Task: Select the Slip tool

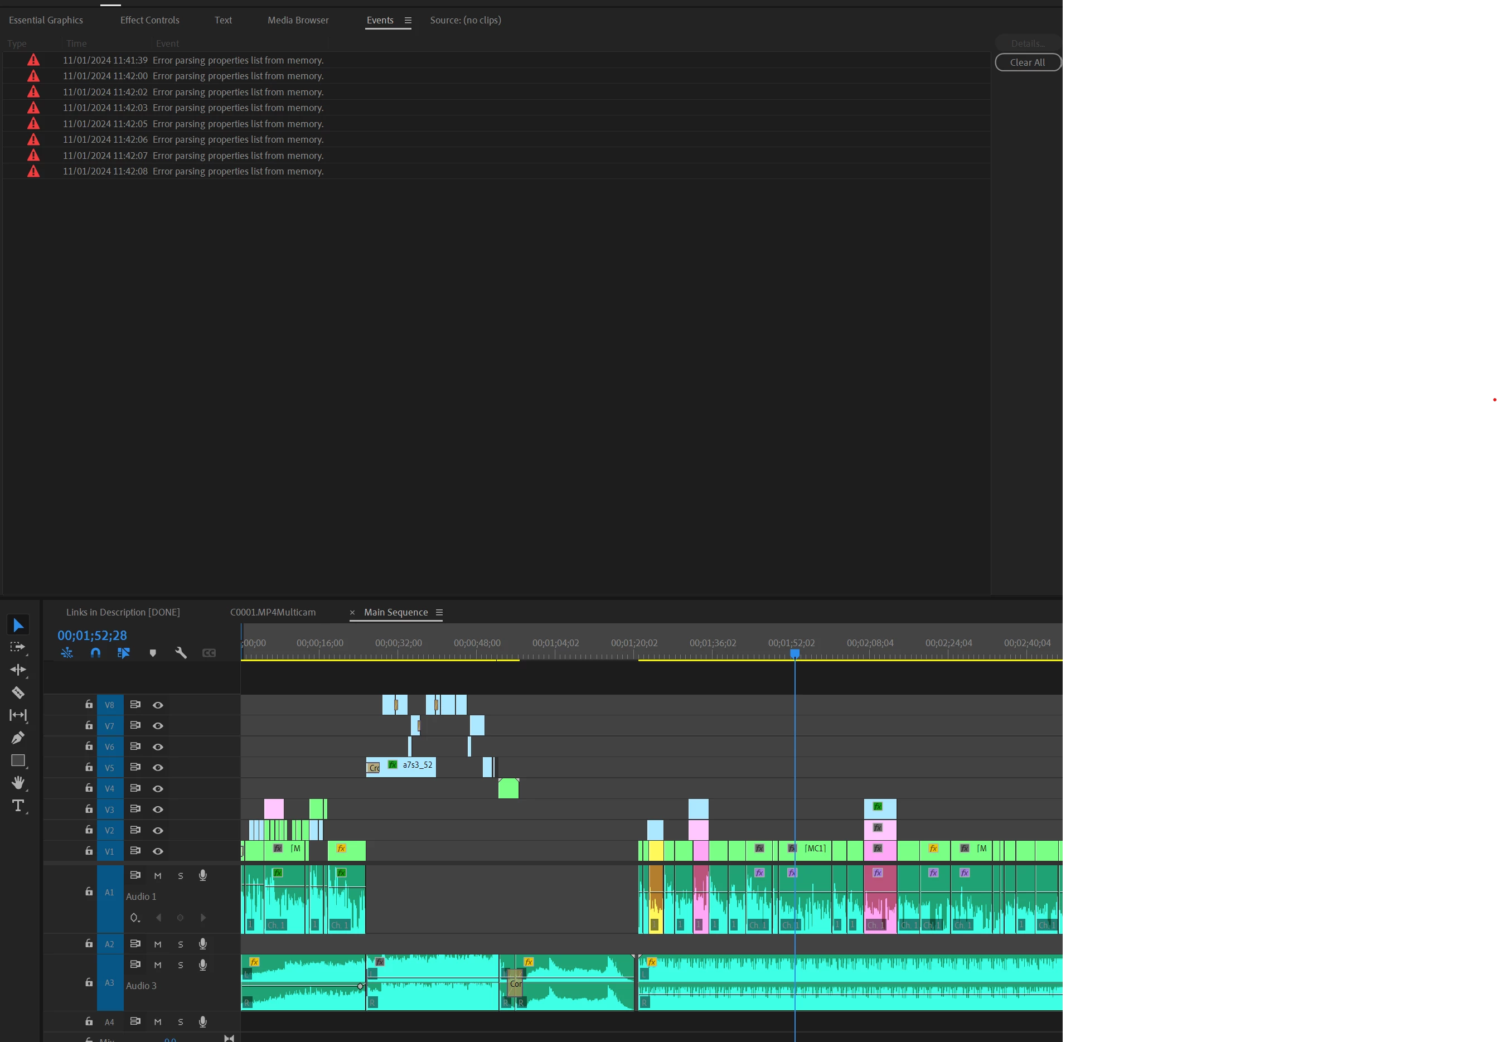Action: (18, 715)
